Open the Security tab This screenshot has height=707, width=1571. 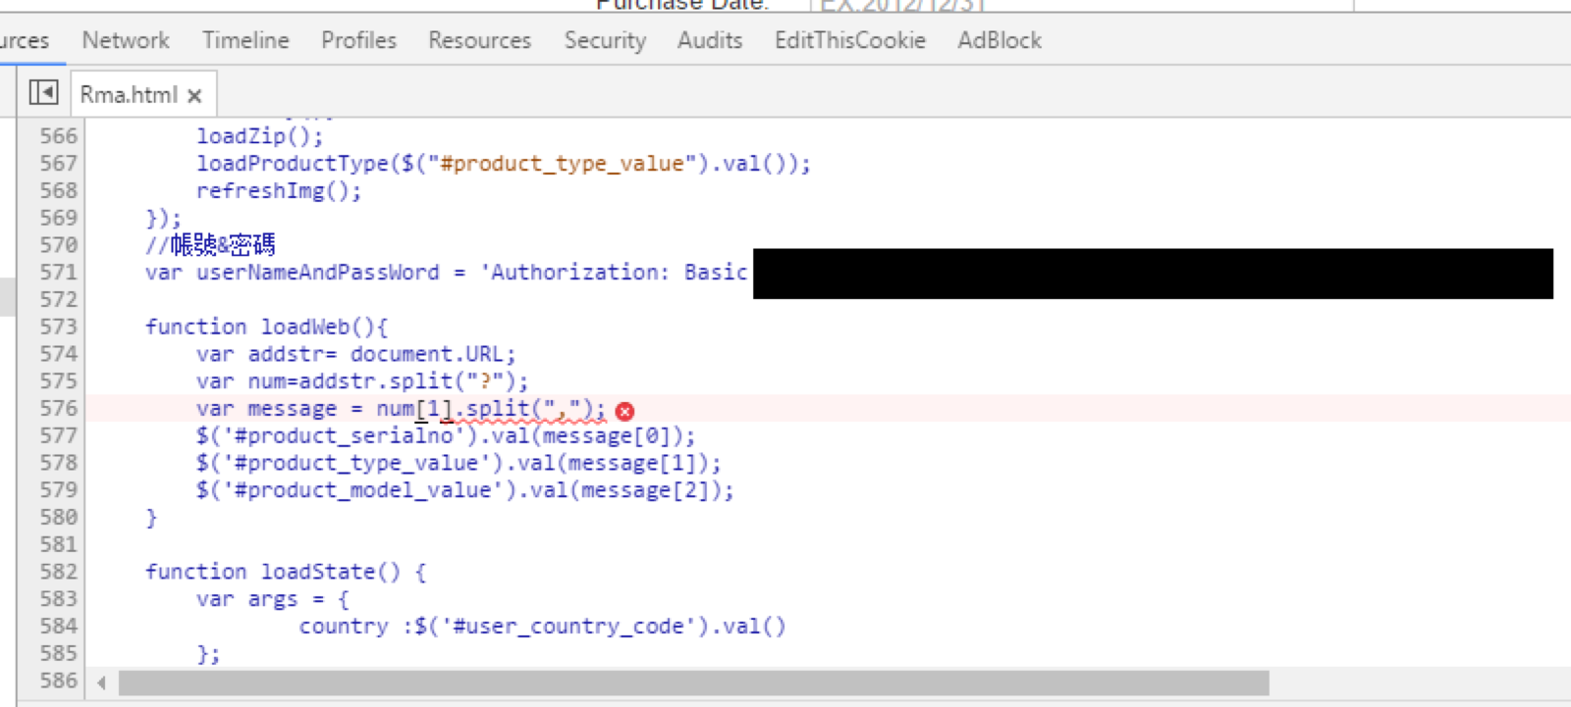605,40
